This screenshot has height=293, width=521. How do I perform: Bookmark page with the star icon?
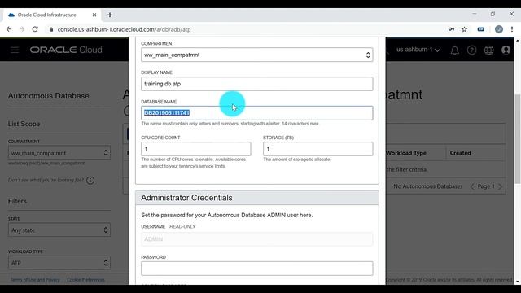(x=465, y=29)
